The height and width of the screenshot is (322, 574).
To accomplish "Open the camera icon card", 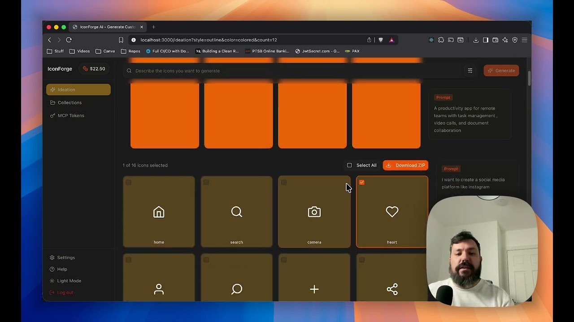I will (314, 212).
